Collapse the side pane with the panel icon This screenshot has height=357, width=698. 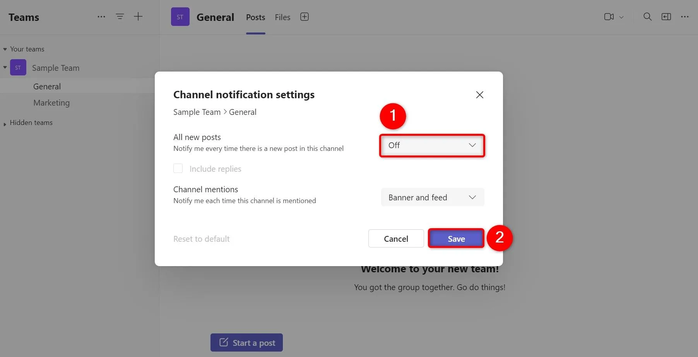coord(666,17)
